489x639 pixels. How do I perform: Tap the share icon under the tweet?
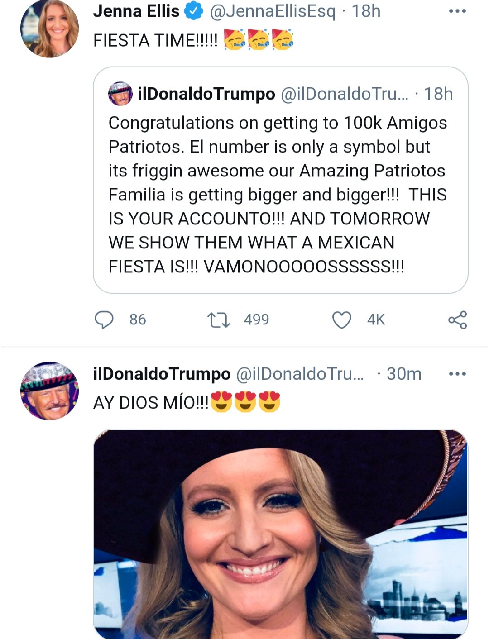coord(457,319)
